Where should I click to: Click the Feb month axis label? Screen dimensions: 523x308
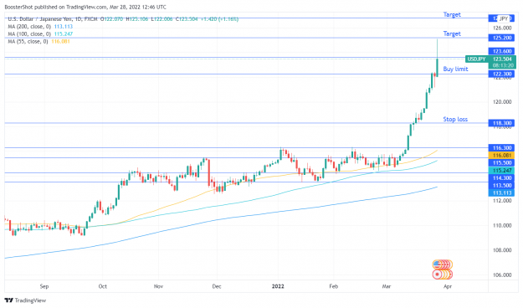point(333,286)
